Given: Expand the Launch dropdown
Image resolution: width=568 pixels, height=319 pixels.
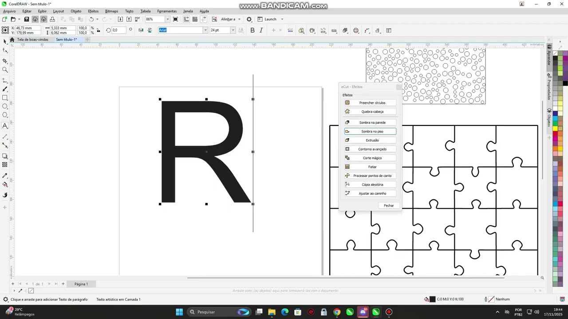Looking at the screenshot, I should tap(282, 19).
